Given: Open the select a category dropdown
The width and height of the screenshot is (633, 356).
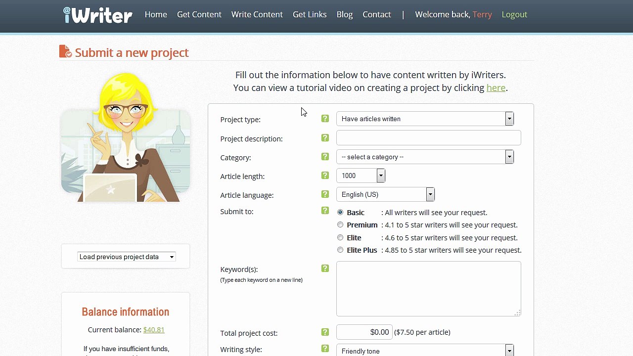Looking at the screenshot, I should (425, 157).
